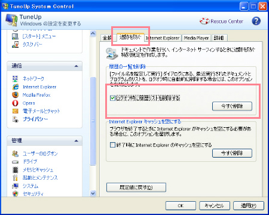
Task: Click the ユーザーのログオン icon
Action: point(16,153)
